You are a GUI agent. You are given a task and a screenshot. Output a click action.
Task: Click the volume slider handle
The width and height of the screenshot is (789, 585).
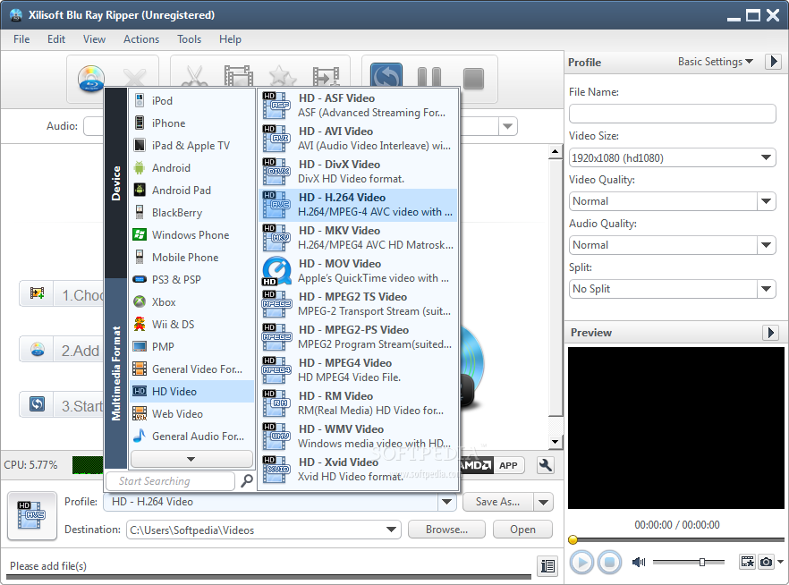(702, 562)
